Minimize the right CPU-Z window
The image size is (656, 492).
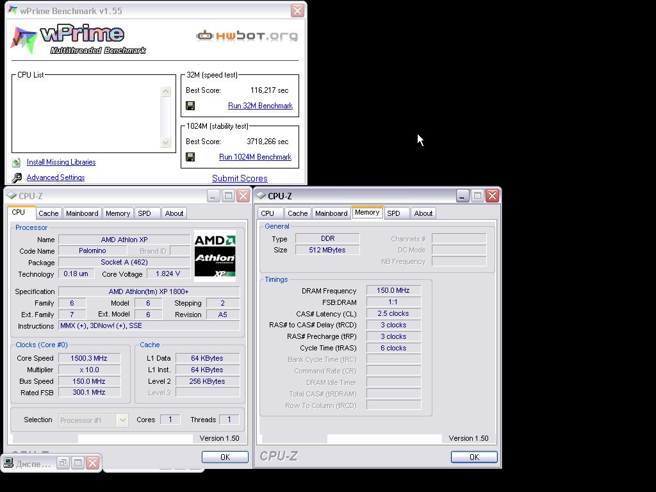pos(463,196)
